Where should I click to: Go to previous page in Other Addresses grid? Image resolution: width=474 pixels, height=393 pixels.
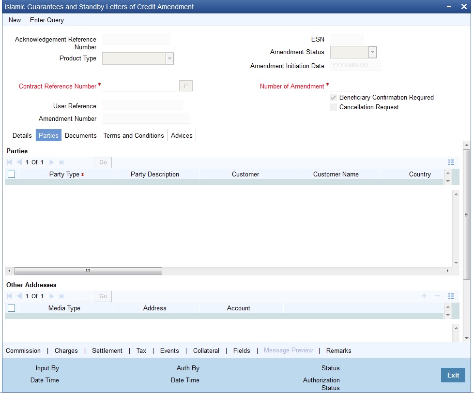pos(19,296)
